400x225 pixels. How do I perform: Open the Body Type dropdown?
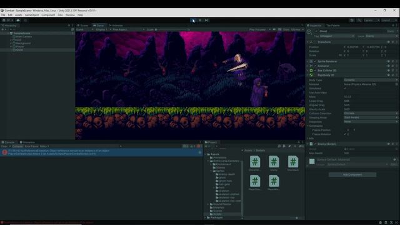(371, 80)
